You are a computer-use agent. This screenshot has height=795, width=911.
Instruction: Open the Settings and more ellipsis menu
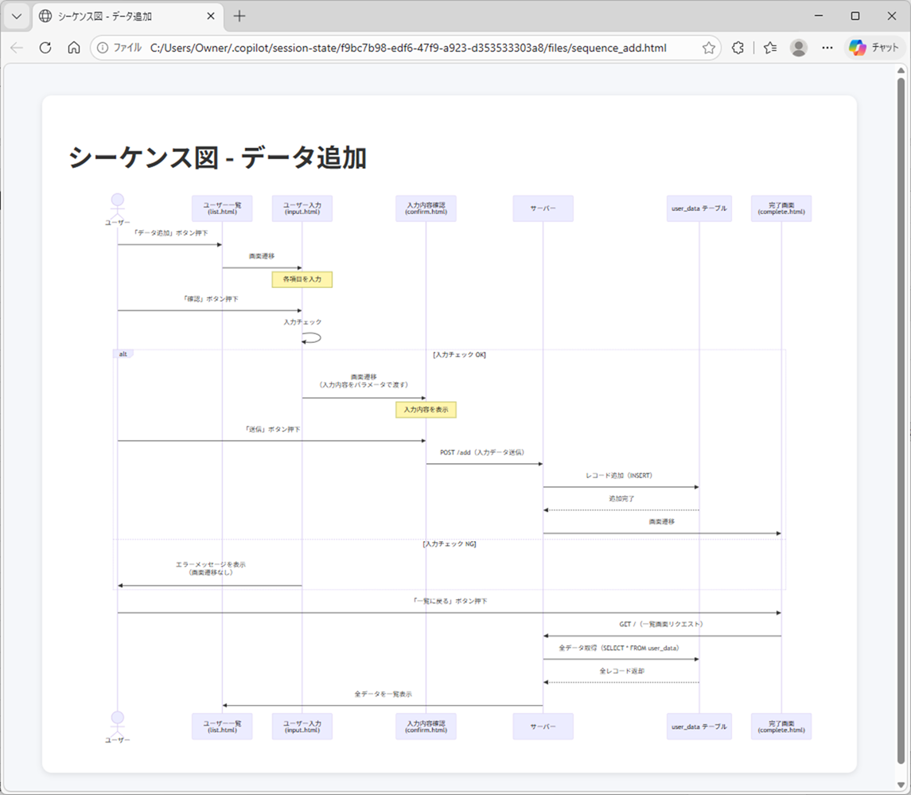[827, 48]
